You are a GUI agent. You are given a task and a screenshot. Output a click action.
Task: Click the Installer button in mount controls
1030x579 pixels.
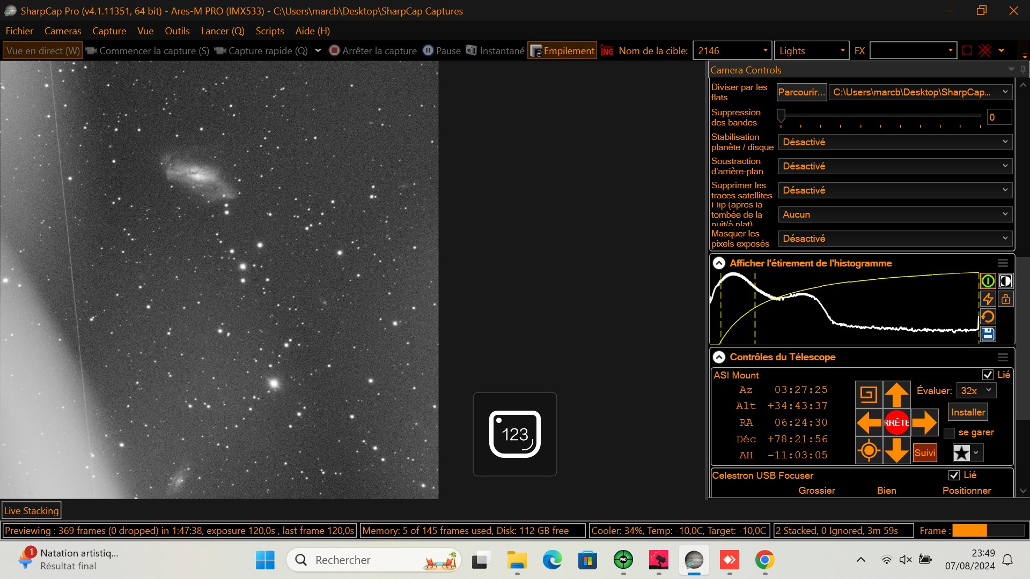click(968, 412)
